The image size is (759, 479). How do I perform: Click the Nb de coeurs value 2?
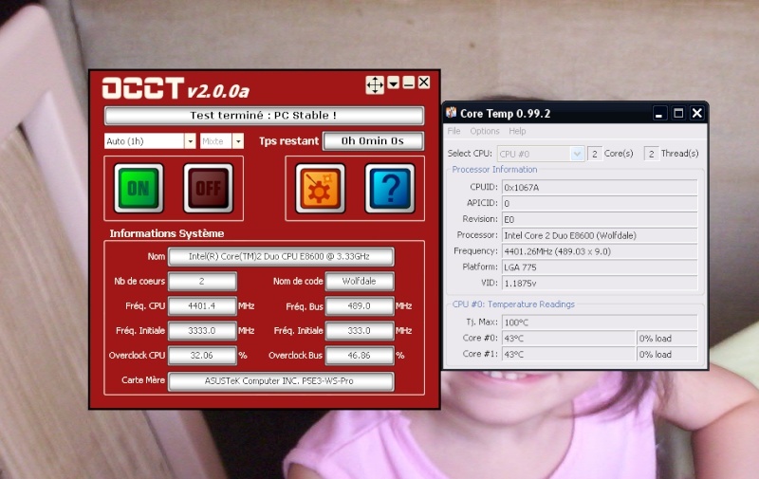pos(202,282)
